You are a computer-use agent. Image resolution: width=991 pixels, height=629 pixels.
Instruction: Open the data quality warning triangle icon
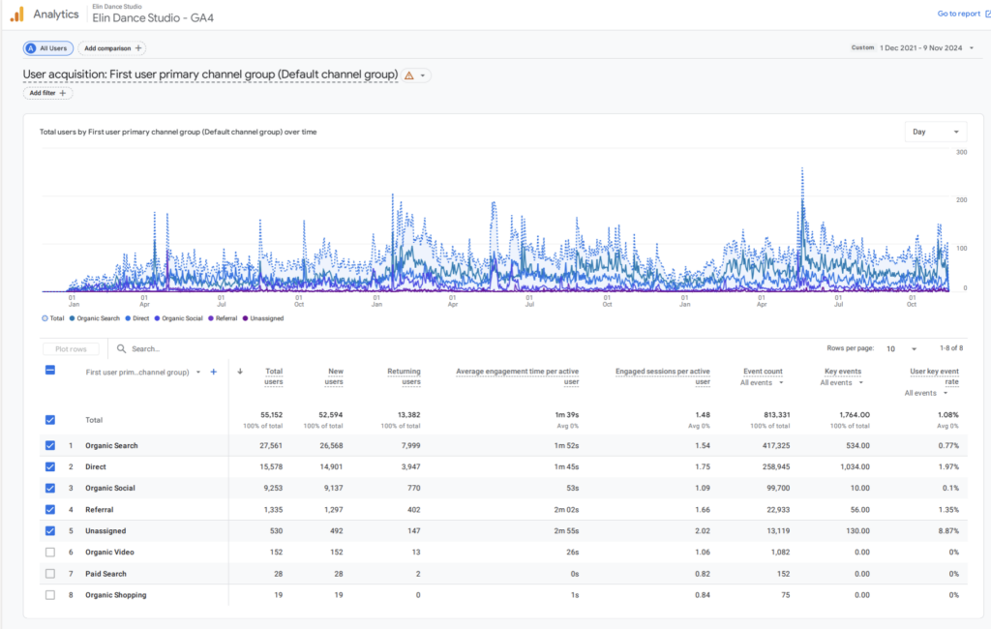[408, 75]
